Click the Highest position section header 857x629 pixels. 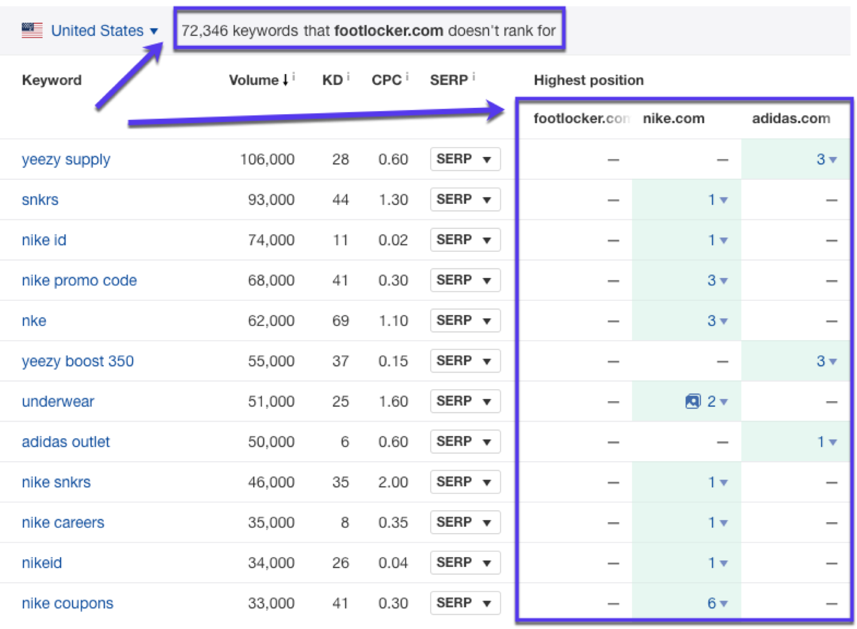[x=588, y=80]
